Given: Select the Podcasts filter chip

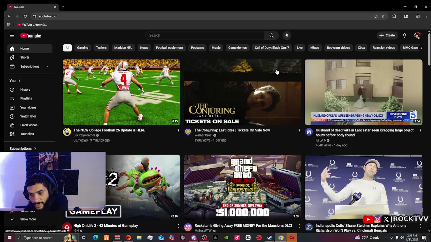Looking at the screenshot, I should [x=197, y=48].
